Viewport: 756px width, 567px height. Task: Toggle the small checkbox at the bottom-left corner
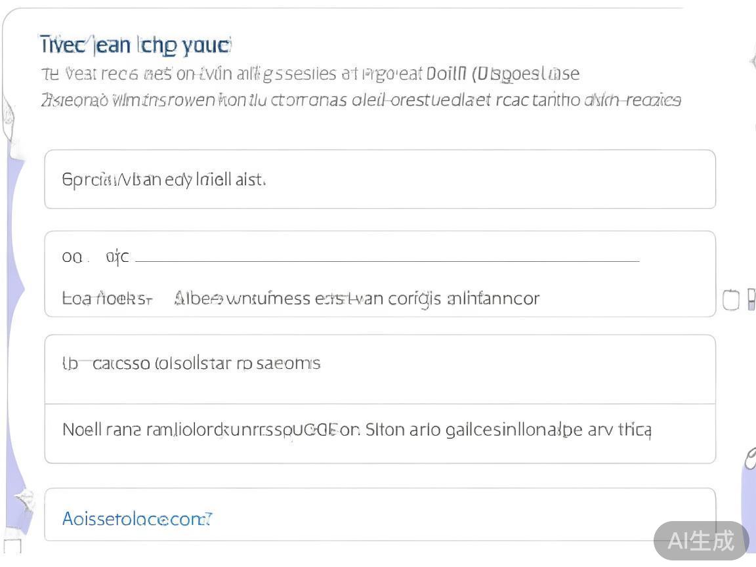click(x=13, y=546)
